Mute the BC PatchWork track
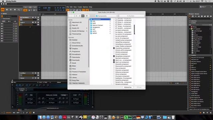 38,17
